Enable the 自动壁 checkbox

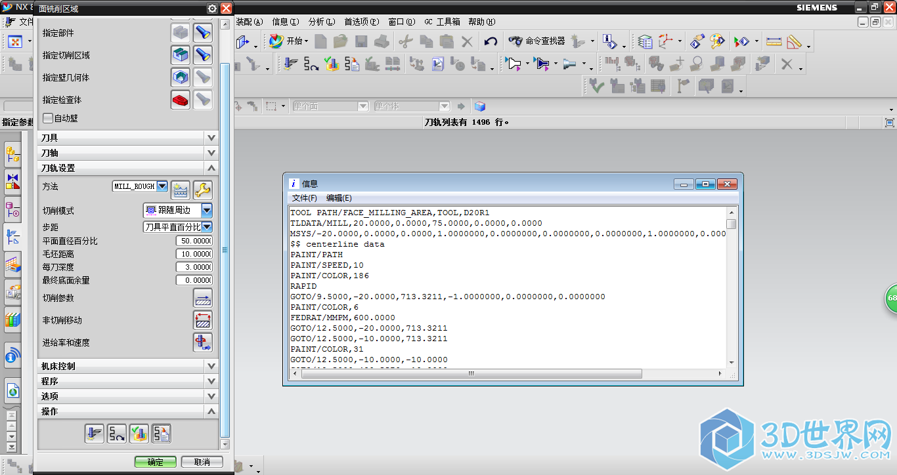48,118
